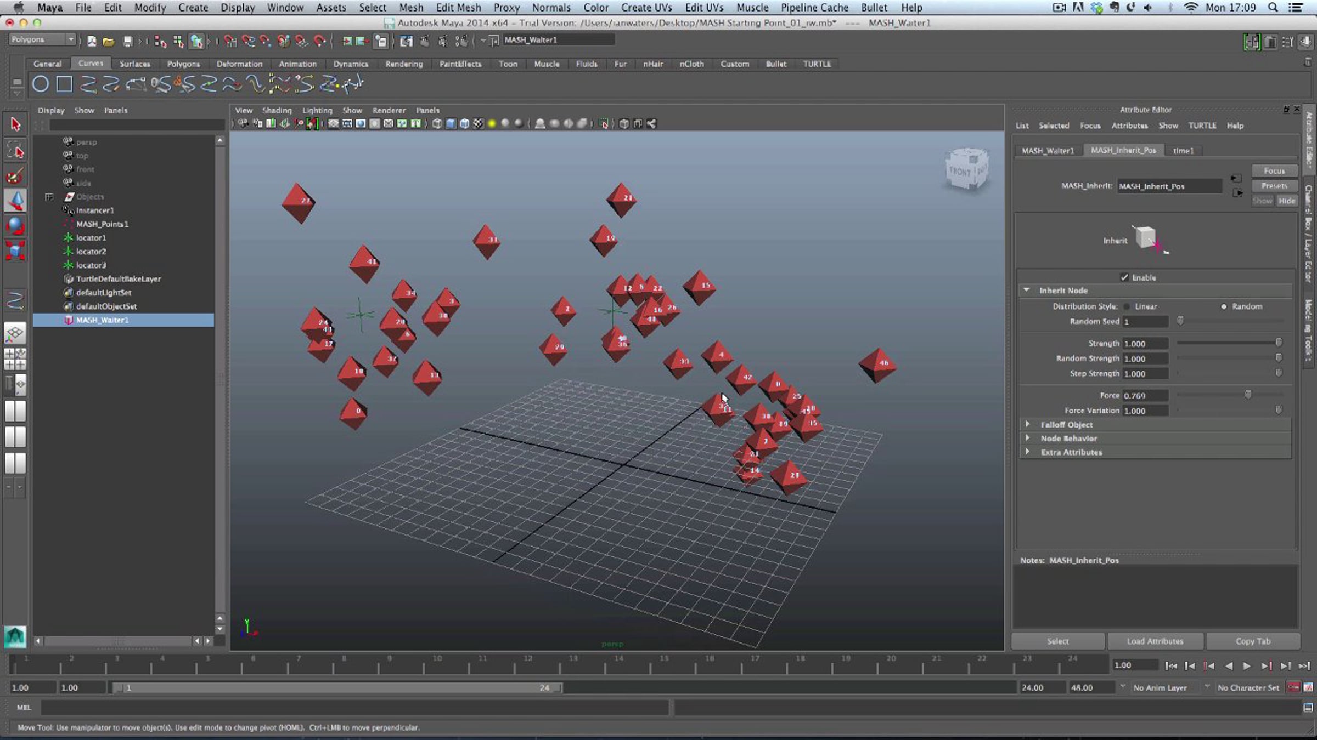The height and width of the screenshot is (740, 1317).
Task: Click the new scene toolbar icon
Action: click(92, 41)
